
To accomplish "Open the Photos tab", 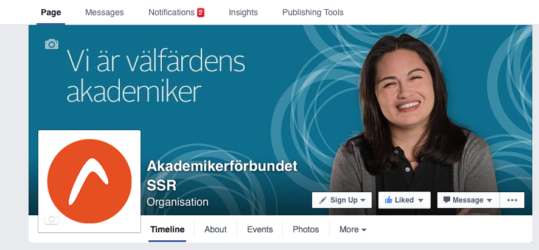I will (305, 229).
